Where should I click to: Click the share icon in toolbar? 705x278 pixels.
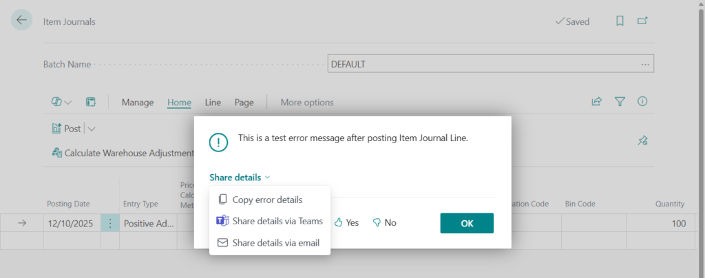(596, 102)
